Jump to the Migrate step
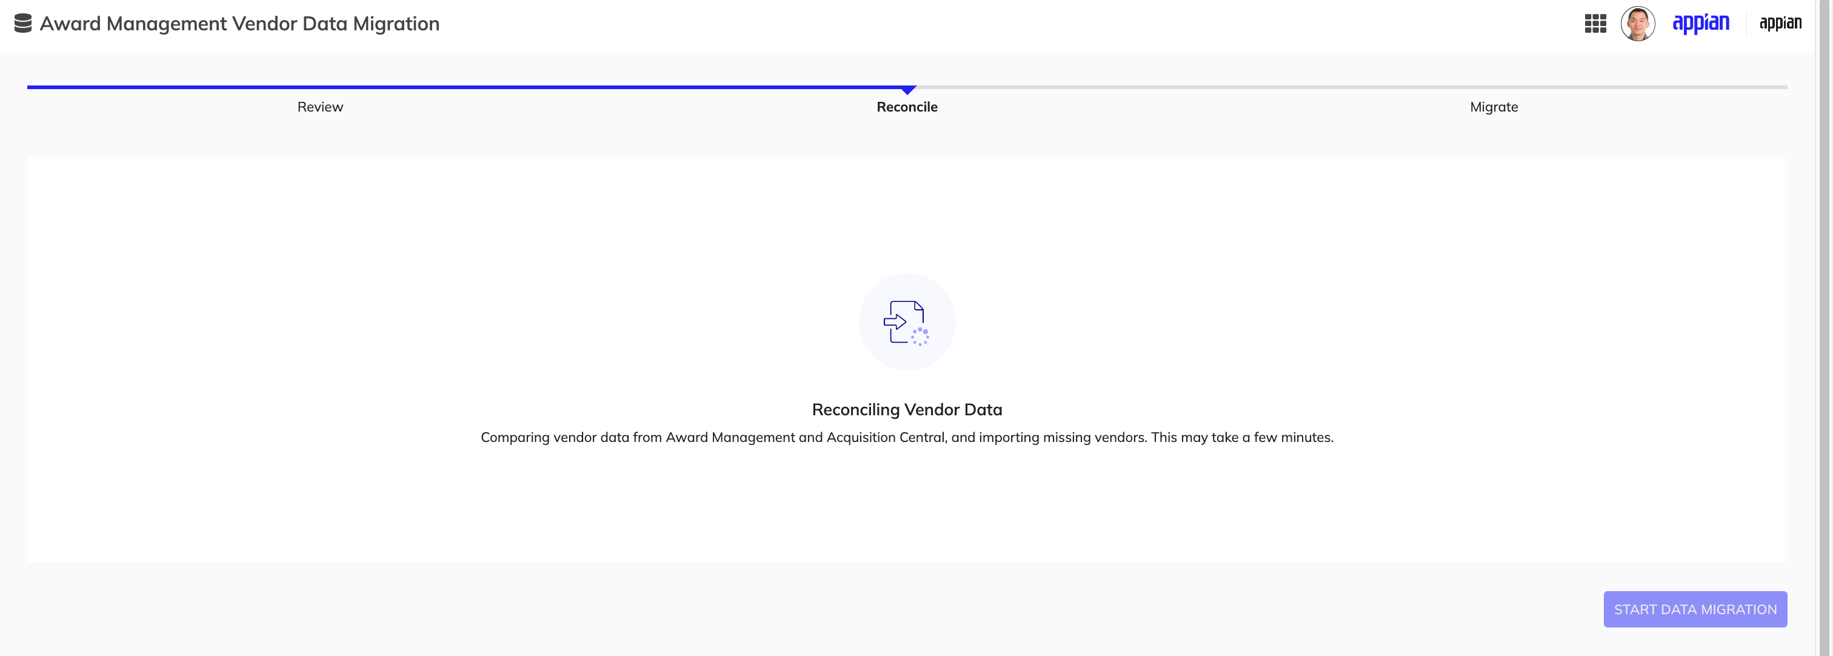This screenshot has height=656, width=1833. [1494, 107]
